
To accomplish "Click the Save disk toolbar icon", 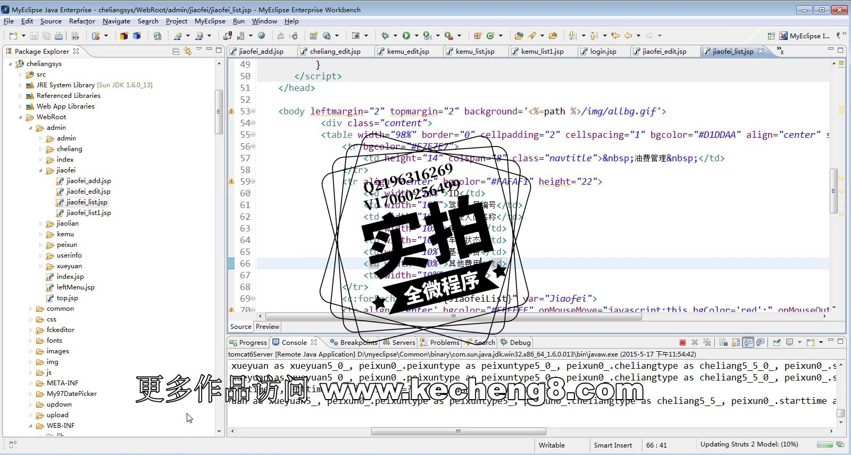I will pos(34,36).
